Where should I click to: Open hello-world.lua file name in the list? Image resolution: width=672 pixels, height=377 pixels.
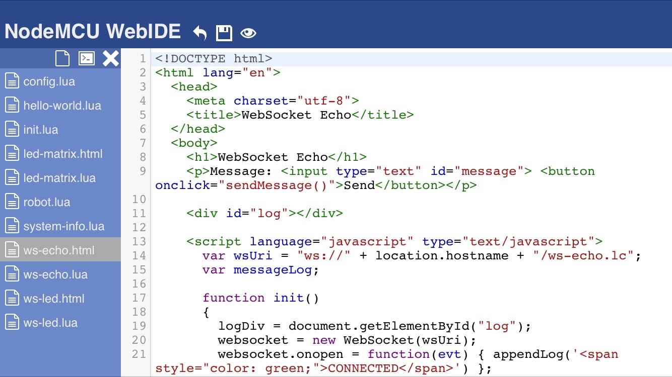tap(62, 106)
